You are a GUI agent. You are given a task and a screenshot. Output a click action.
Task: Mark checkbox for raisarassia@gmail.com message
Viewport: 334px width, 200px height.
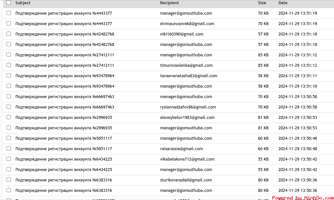[8, 149]
